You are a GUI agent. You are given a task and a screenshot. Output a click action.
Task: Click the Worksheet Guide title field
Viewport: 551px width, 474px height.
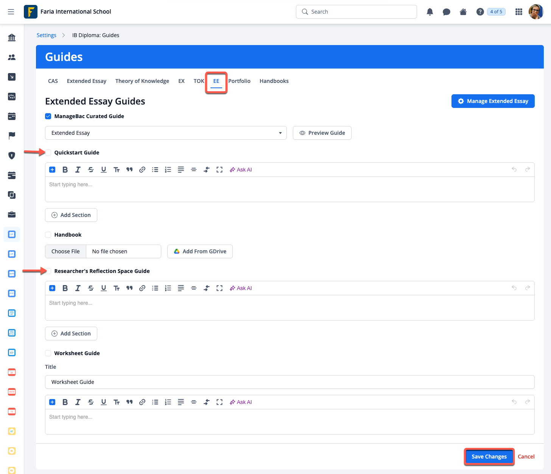pyautogui.click(x=290, y=382)
